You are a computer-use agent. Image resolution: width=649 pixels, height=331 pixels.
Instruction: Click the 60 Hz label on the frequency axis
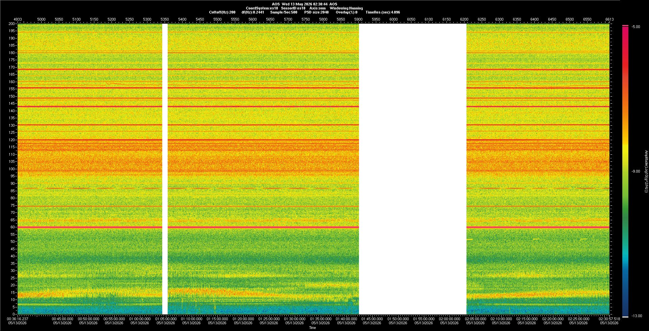pos(13,227)
